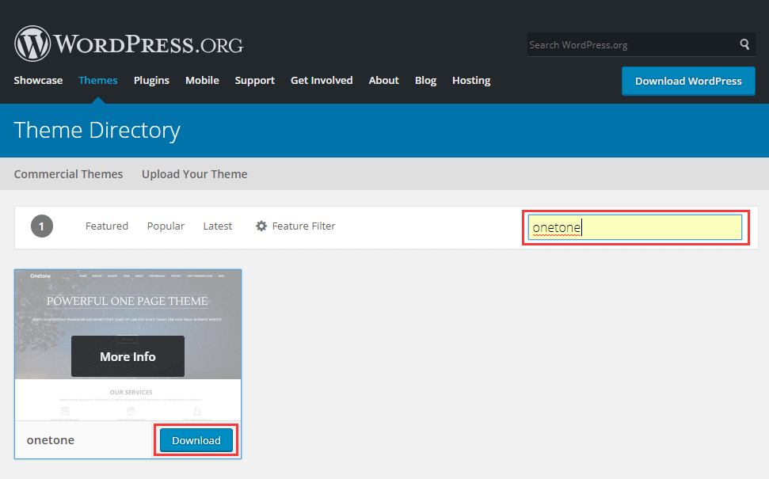Show Featured themes
The image size is (769, 479).
point(107,226)
